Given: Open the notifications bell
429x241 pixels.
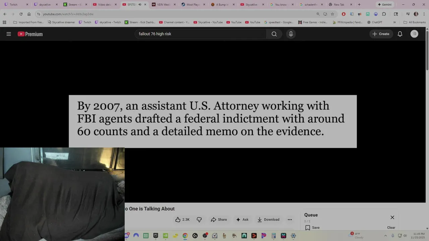Looking at the screenshot, I should click(x=400, y=34).
